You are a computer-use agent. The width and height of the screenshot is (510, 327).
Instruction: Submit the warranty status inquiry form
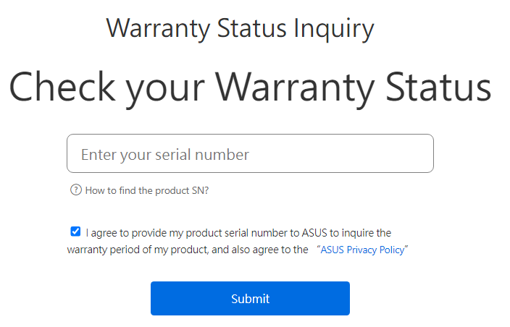pyautogui.click(x=250, y=298)
